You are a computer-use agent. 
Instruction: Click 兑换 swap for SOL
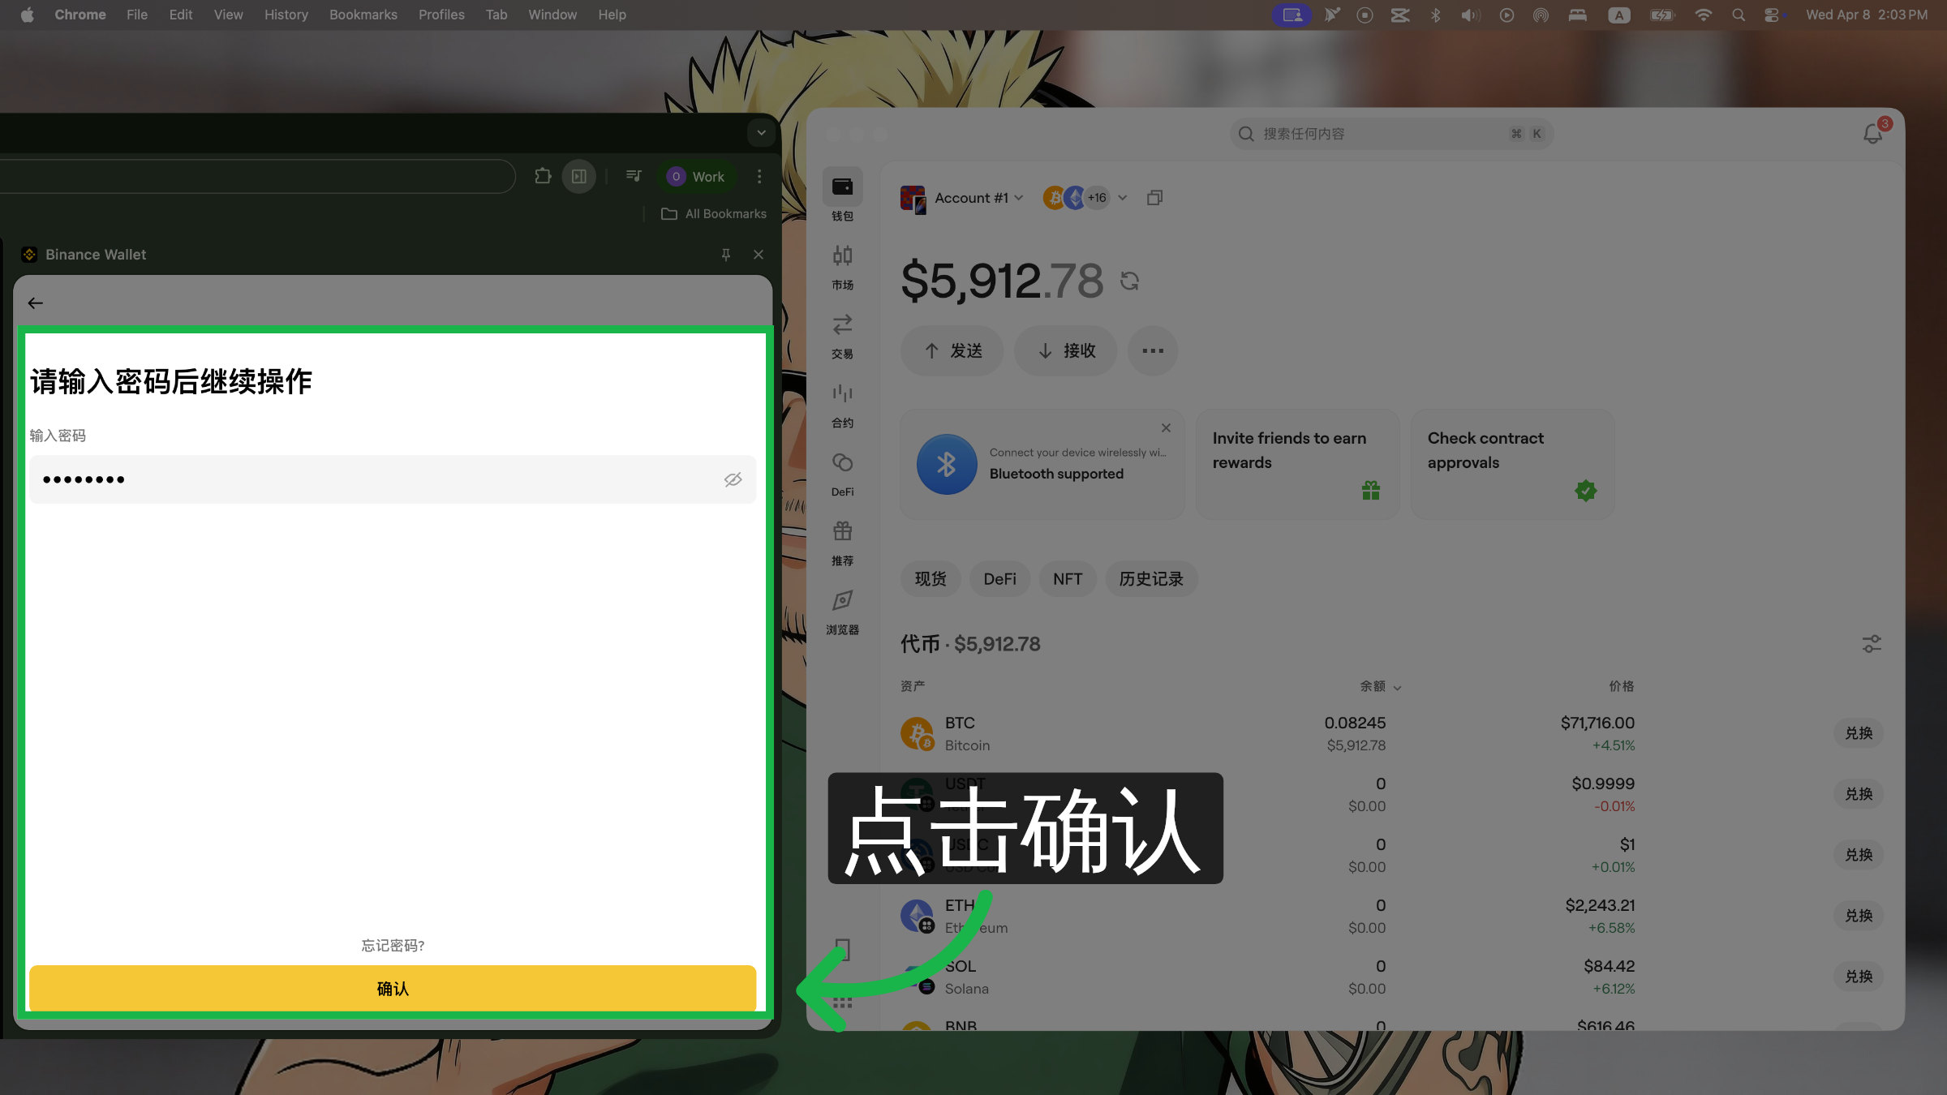tap(1859, 977)
